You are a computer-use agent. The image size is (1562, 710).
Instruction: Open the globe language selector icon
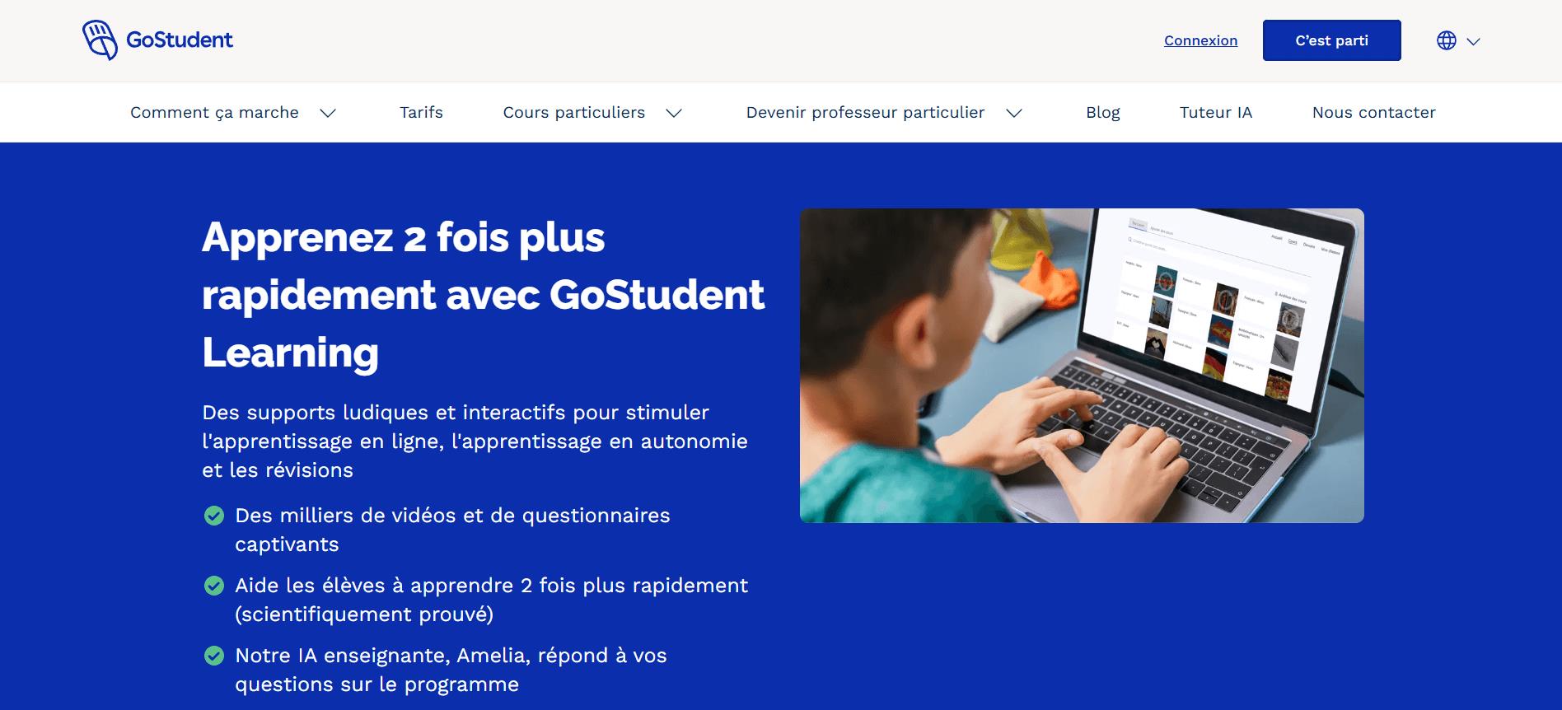click(x=1447, y=40)
